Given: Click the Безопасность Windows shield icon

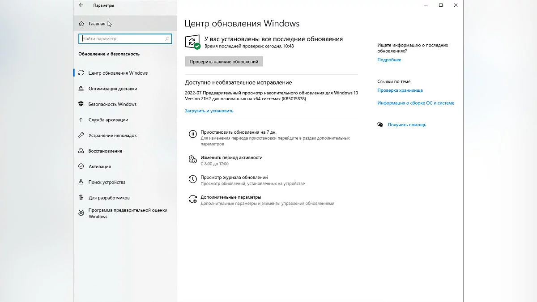Looking at the screenshot, I should pos(81,104).
